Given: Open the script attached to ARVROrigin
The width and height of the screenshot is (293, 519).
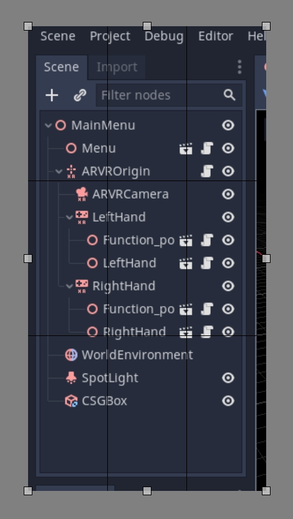Looking at the screenshot, I should [x=207, y=171].
